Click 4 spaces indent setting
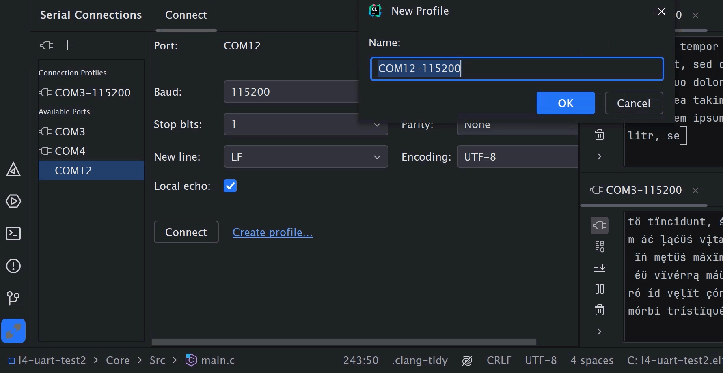The image size is (723, 373). tap(592, 360)
